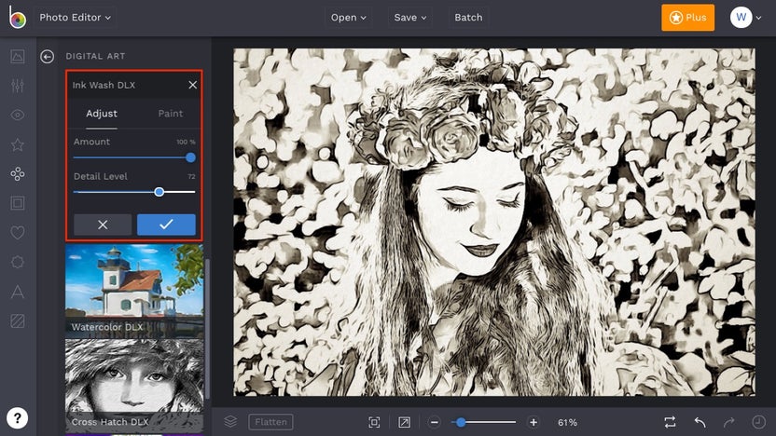Open the Touch Up eye icon
The height and width of the screenshot is (436, 776).
(x=17, y=115)
